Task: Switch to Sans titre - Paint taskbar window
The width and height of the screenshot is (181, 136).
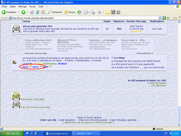Action: (83, 133)
